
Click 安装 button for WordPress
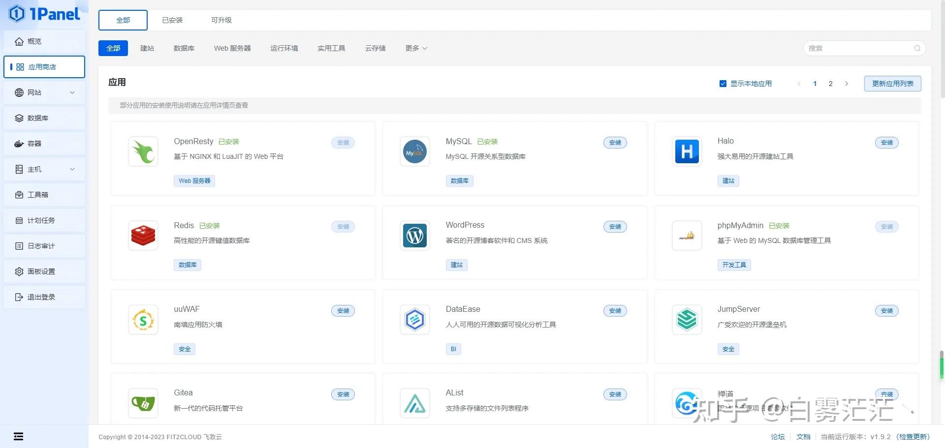point(615,227)
